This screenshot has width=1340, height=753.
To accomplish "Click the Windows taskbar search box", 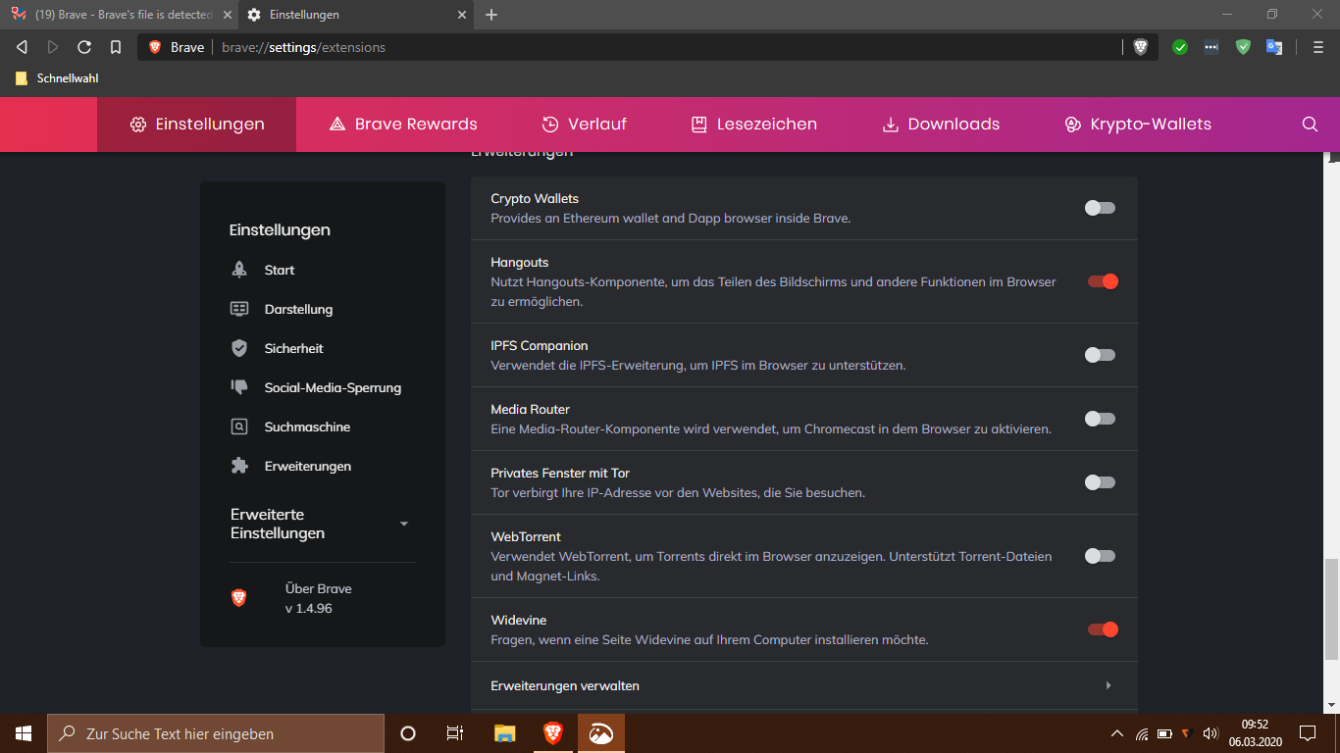I will coord(216,733).
